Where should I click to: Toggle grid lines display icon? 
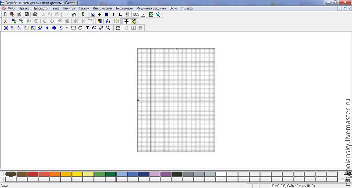pos(126,21)
